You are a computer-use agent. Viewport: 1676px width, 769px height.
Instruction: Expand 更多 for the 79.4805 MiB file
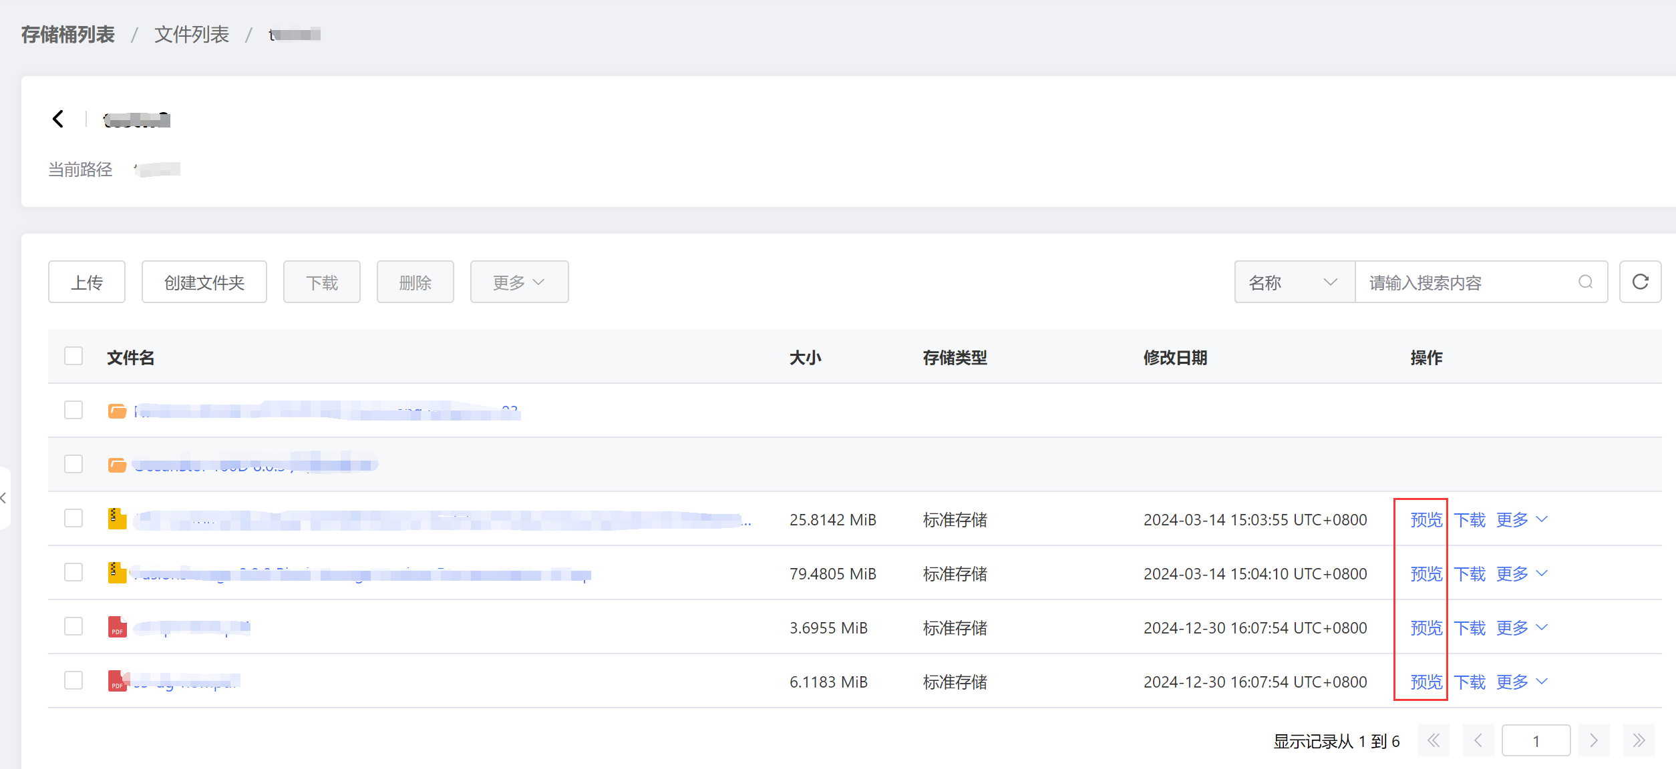tap(1521, 573)
